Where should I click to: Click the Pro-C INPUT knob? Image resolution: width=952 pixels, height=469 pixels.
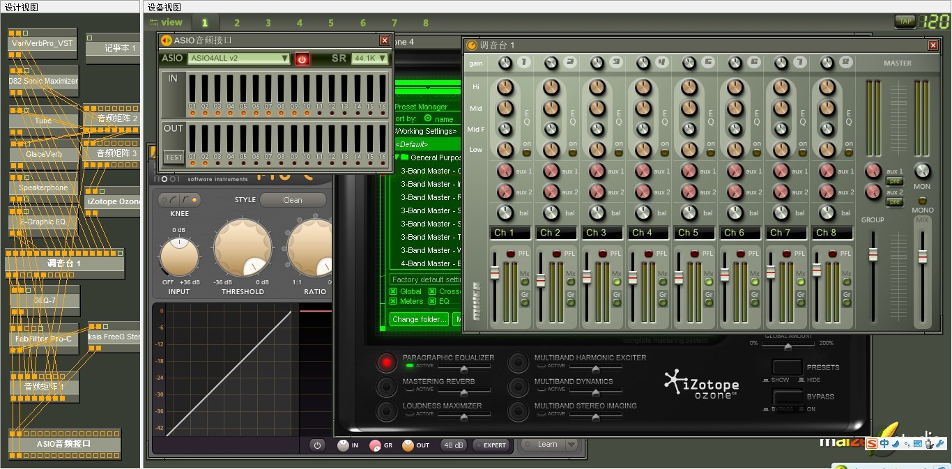point(179,256)
